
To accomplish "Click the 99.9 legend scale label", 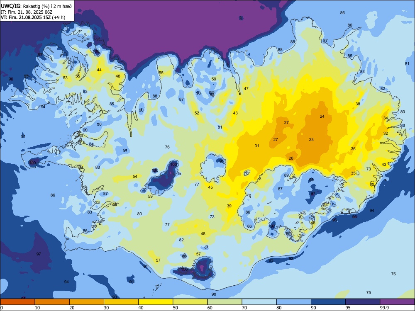I will tap(384, 308).
